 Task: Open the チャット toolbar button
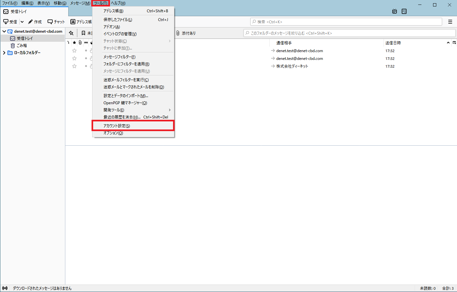point(56,22)
